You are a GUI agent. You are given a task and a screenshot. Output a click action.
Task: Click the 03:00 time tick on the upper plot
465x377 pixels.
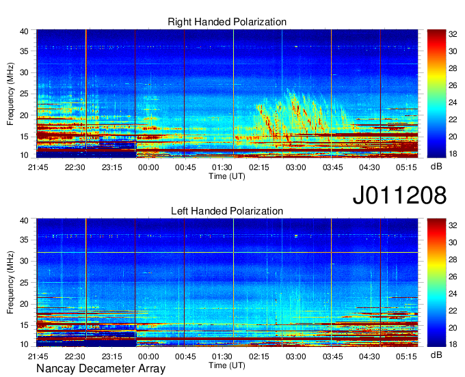point(295,167)
